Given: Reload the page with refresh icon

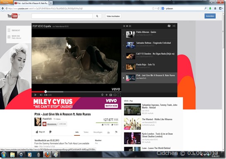Looking at the screenshot, I should [x=158, y=8].
